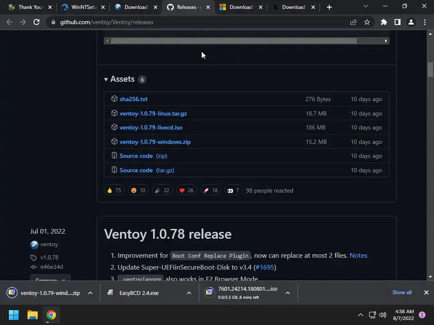The height and width of the screenshot is (325, 434).
Task: Click the thumbs up reaction with 75
Action: click(x=114, y=190)
